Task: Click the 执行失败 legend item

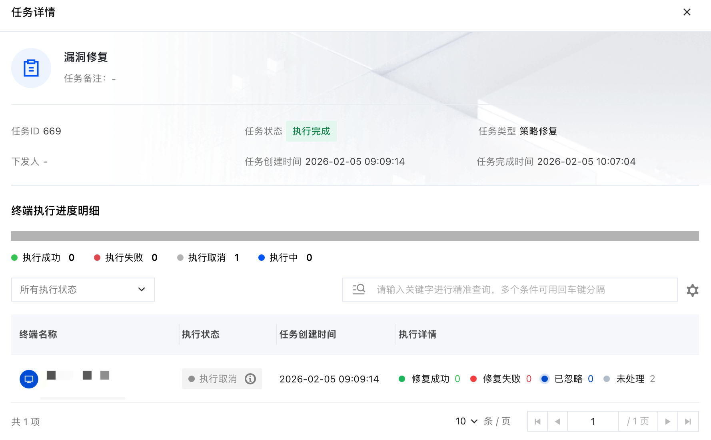Action: (x=126, y=258)
